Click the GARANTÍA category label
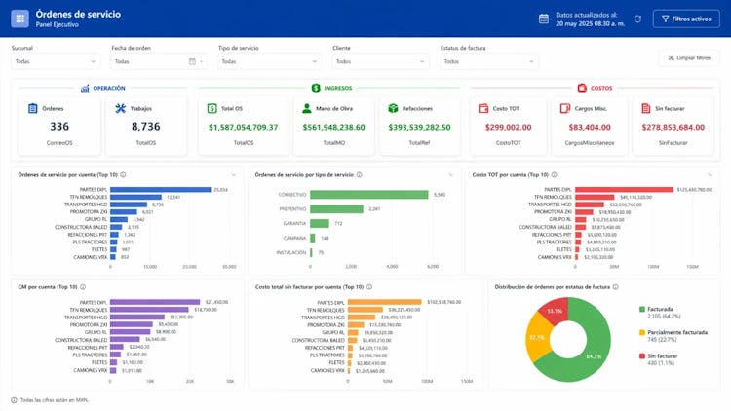The width and height of the screenshot is (731, 411). (294, 224)
